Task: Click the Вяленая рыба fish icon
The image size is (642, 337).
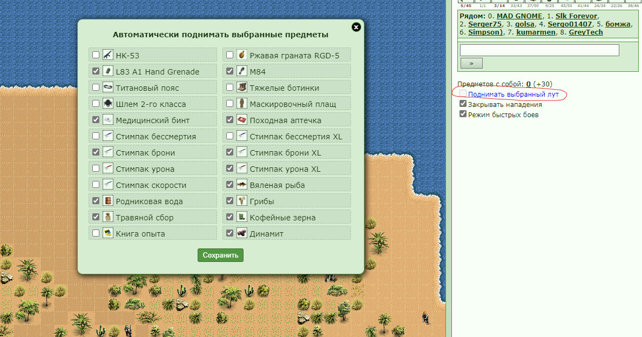Action: click(x=241, y=185)
